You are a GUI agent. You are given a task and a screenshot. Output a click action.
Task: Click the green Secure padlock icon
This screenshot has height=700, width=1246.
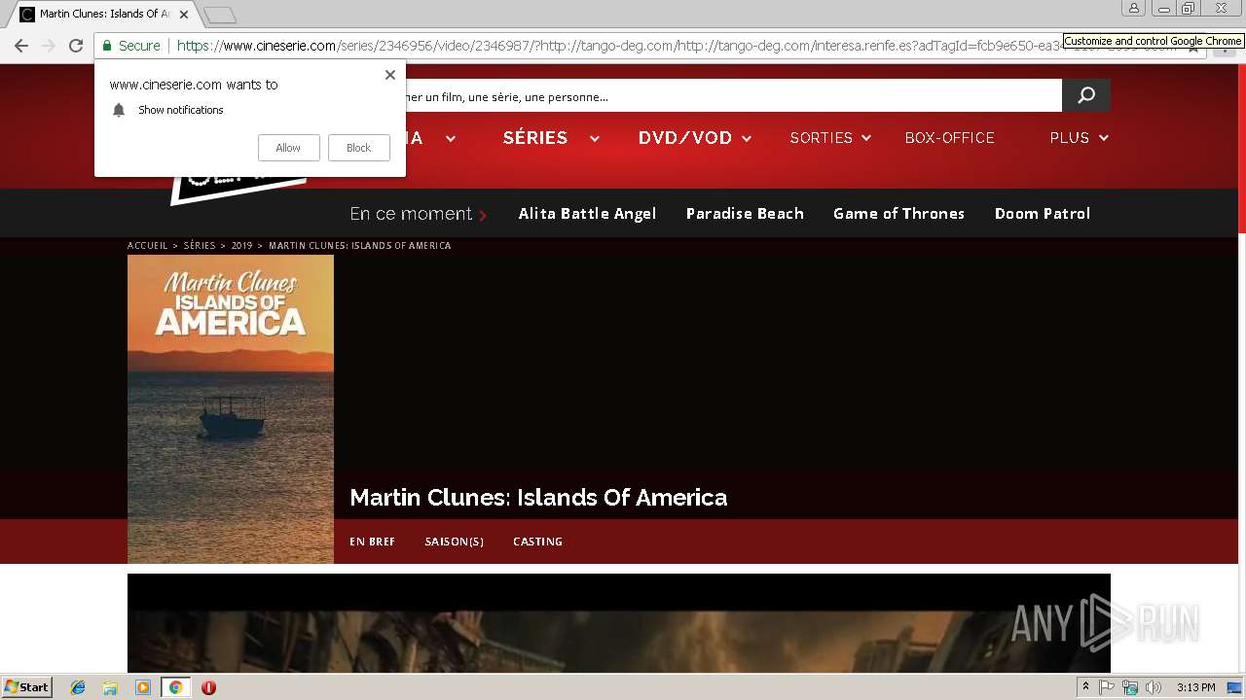107,46
